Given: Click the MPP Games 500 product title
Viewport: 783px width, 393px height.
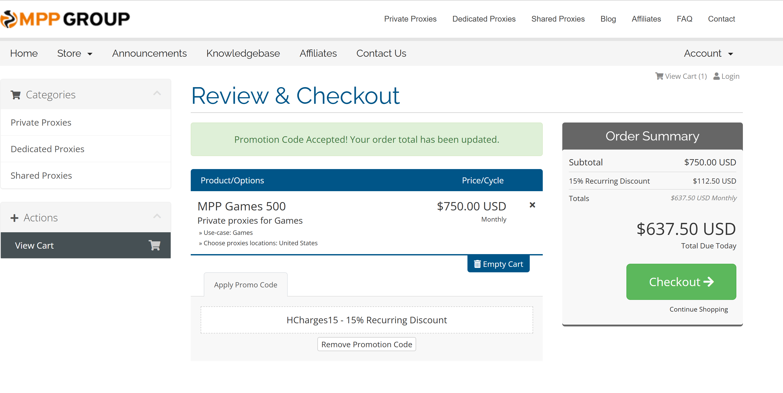Looking at the screenshot, I should tap(241, 206).
